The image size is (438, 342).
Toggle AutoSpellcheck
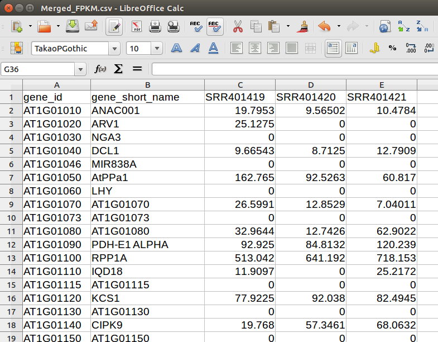215,27
